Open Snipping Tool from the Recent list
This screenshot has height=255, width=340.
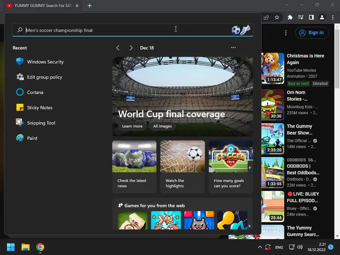(36, 123)
